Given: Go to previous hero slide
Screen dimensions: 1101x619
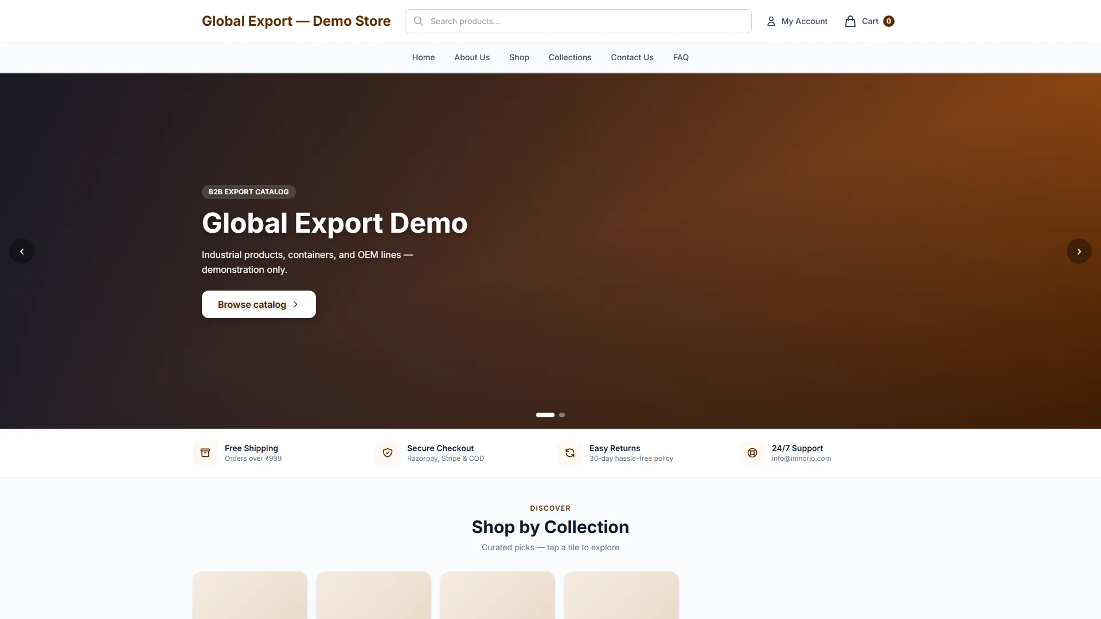Looking at the screenshot, I should 22,251.
